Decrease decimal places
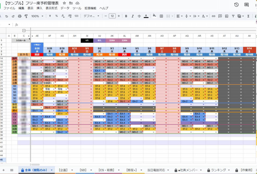This screenshot has height=174, width=257. point(63,16)
